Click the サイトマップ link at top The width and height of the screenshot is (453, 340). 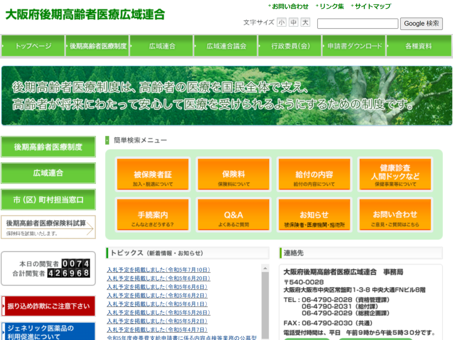point(372,6)
